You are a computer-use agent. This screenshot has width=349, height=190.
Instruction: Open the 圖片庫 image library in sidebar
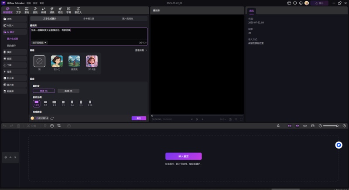[x=14, y=85]
